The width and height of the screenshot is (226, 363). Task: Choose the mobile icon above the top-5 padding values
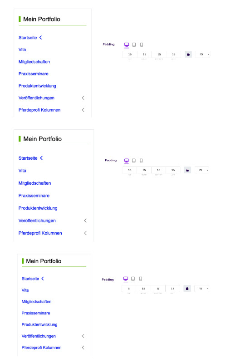pyautogui.click(x=141, y=279)
